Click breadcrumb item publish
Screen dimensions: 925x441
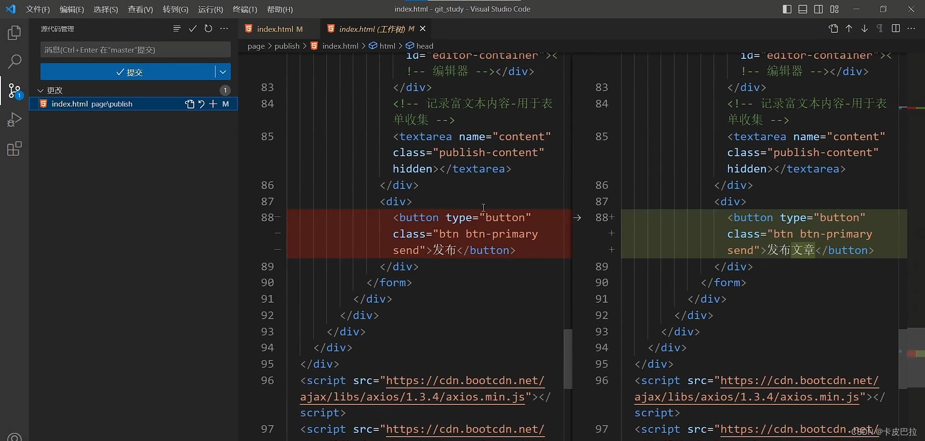click(x=287, y=46)
